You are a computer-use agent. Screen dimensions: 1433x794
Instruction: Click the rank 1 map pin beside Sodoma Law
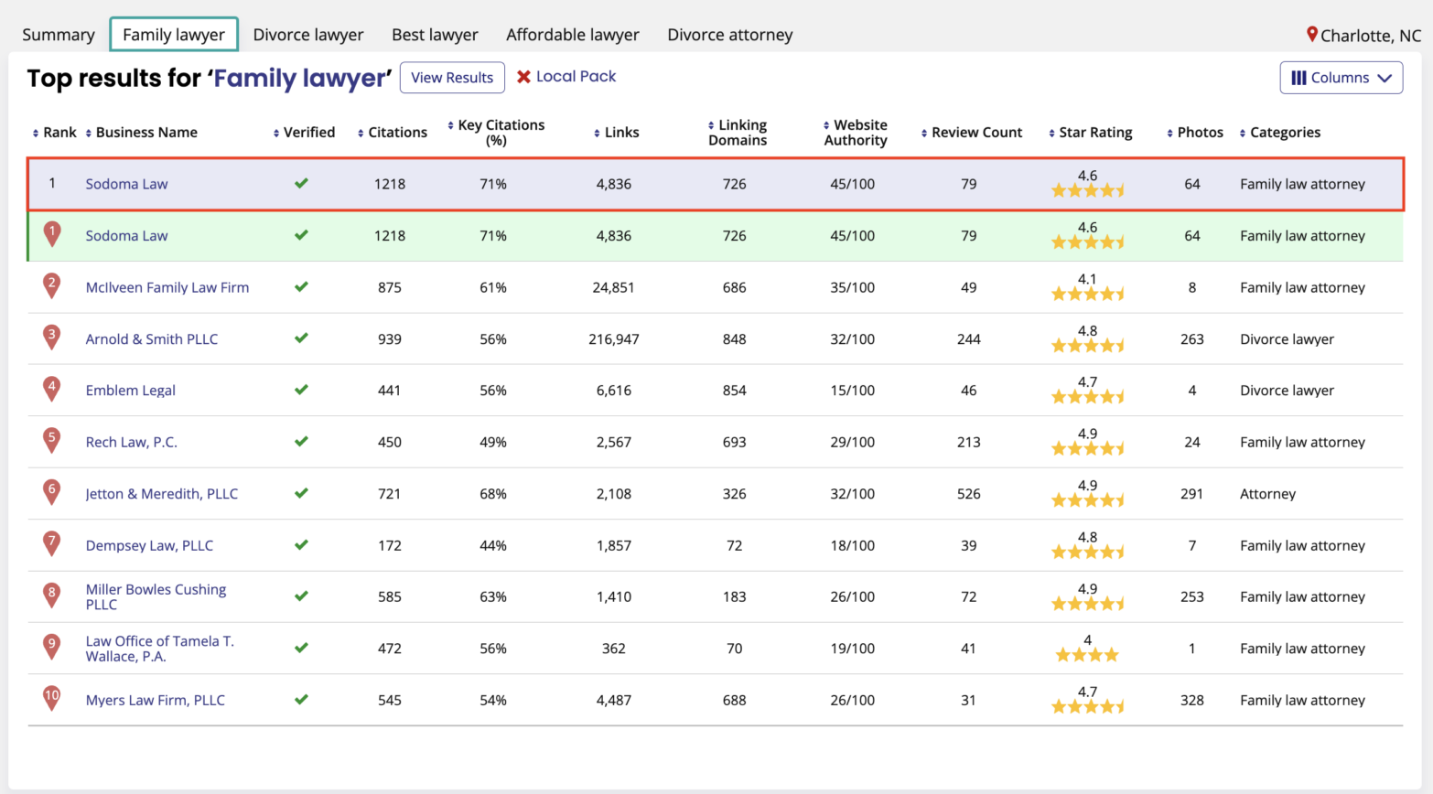tap(50, 235)
